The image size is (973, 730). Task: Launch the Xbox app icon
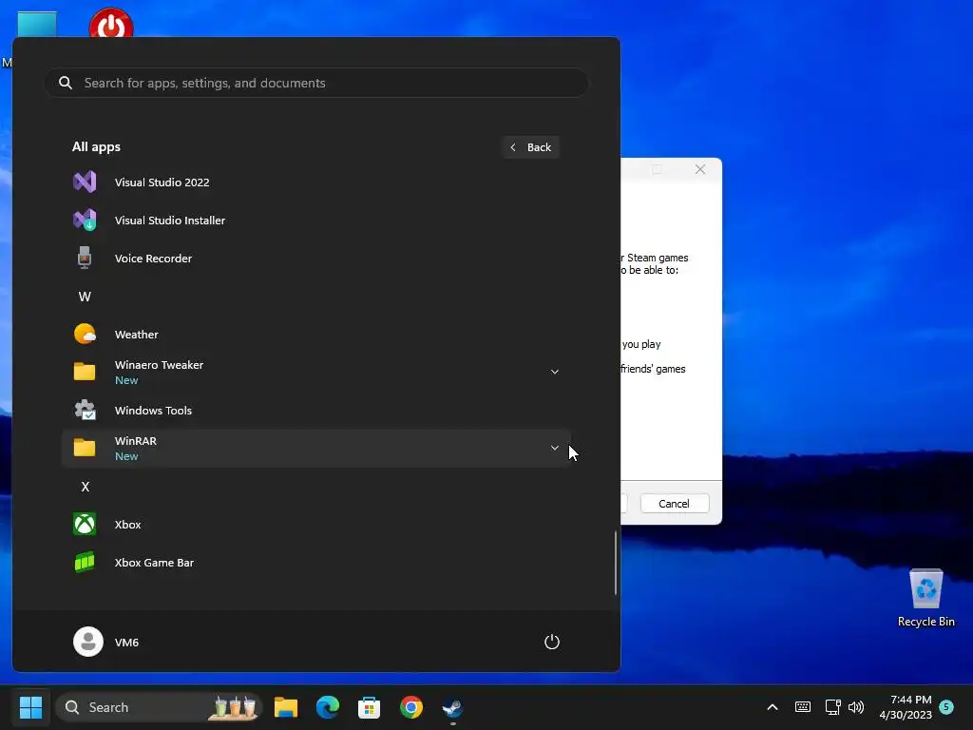[85, 524]
